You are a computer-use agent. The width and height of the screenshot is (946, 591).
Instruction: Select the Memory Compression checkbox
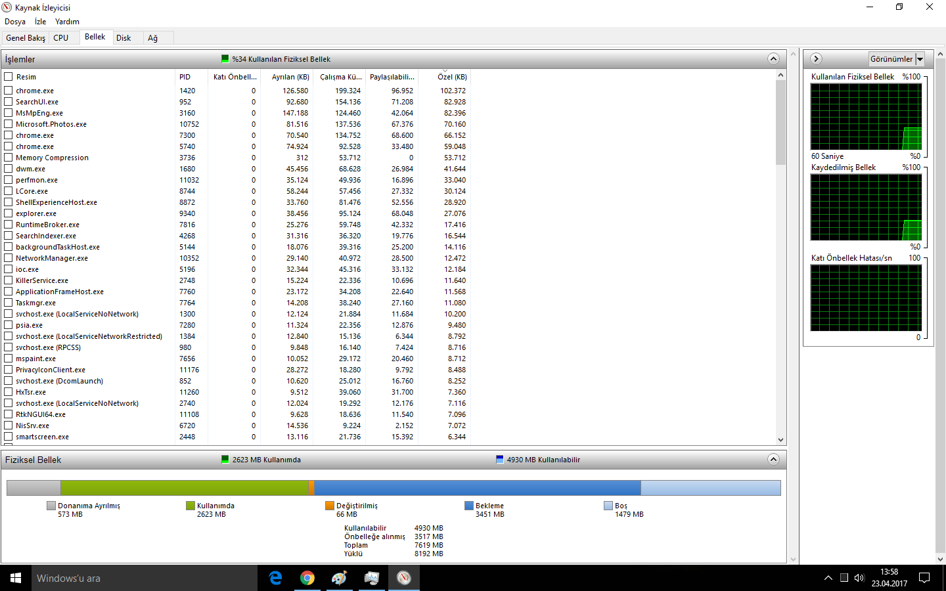pos(9,158)
